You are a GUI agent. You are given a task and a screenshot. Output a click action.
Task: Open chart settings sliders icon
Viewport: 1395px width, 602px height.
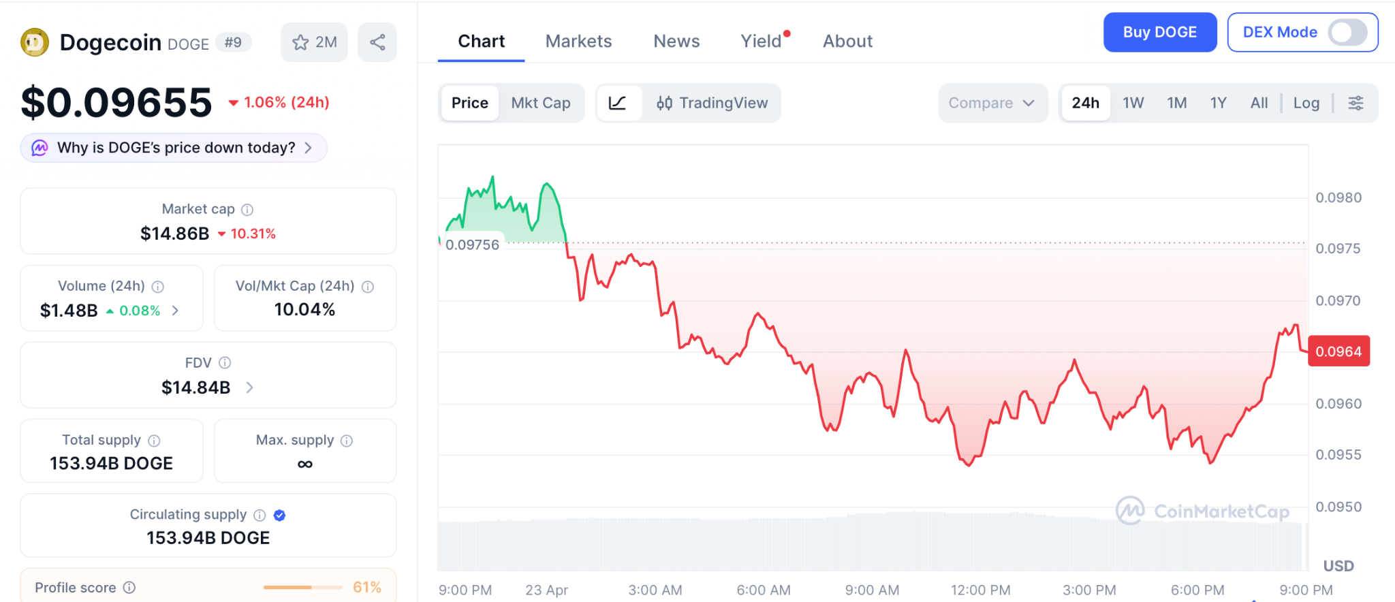pos(1355,103)
